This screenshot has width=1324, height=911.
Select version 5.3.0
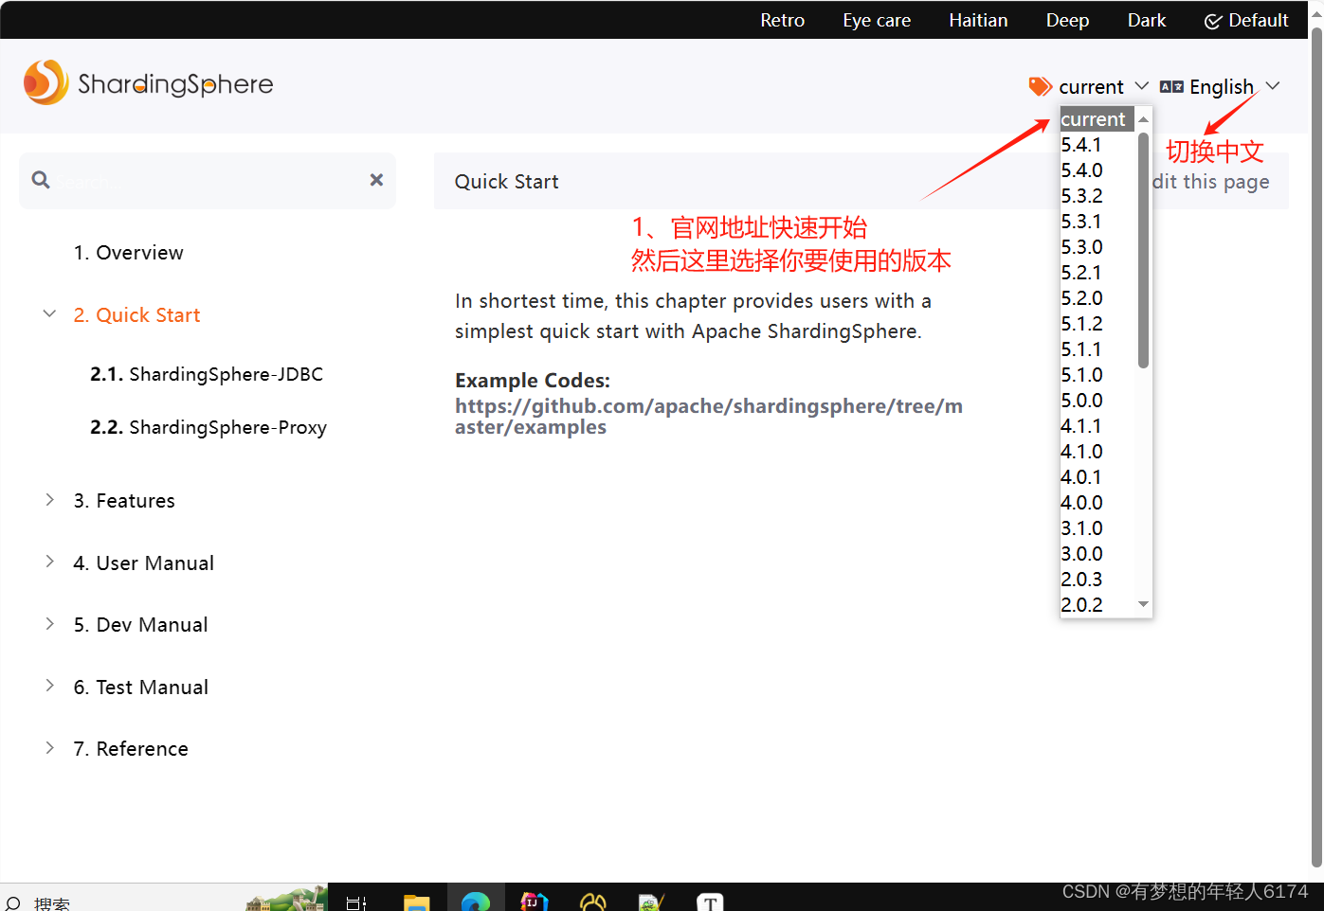[x=1097, y=247]
